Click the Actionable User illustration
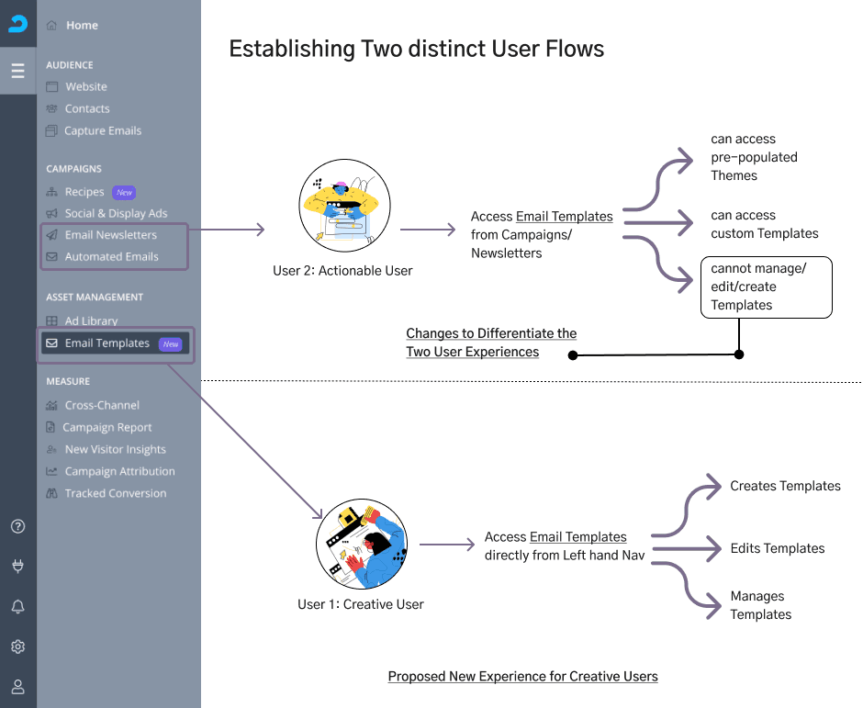Image resolution: width=863 pixels, height=708 pixels. click(344, 206)
